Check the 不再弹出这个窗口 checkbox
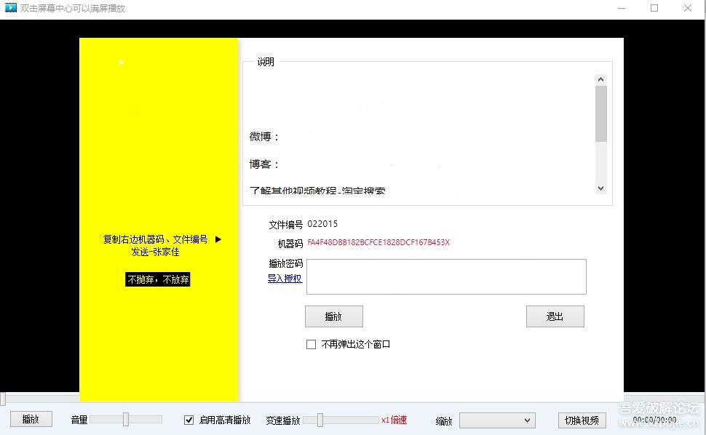The image size is (706, 435). click(x=311, y=344)
